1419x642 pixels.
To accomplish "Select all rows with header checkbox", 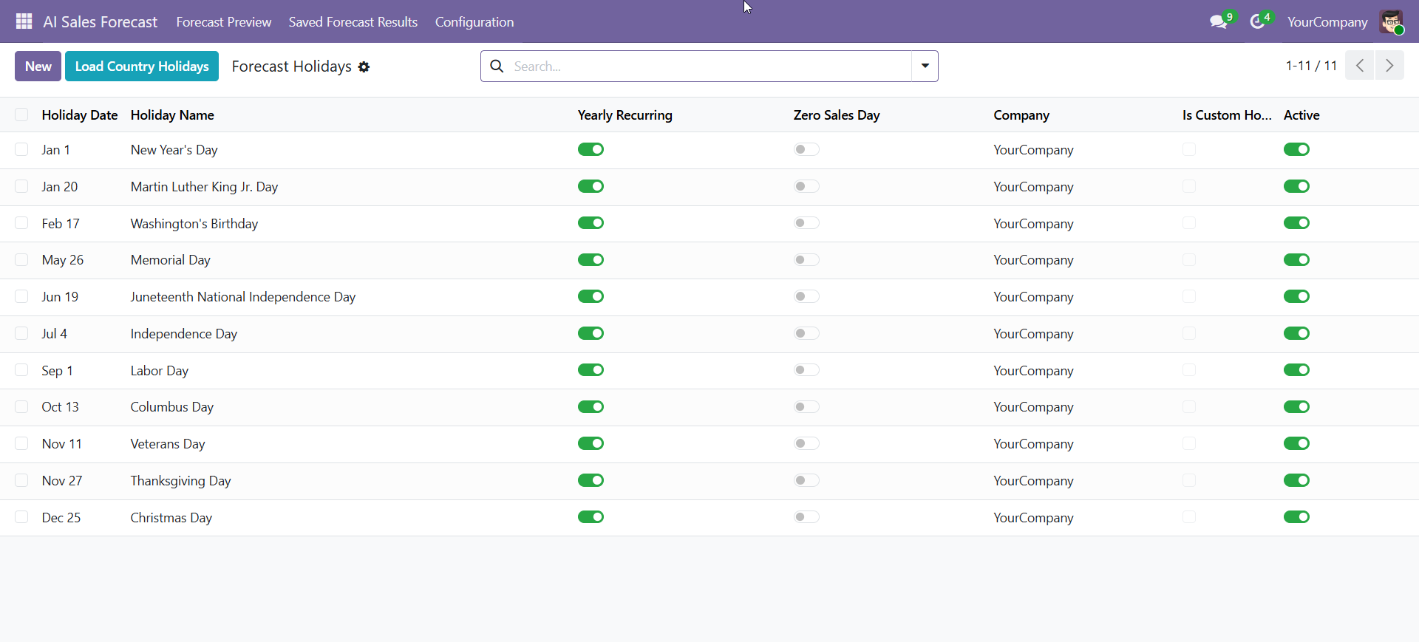I will tap(21, 115).
